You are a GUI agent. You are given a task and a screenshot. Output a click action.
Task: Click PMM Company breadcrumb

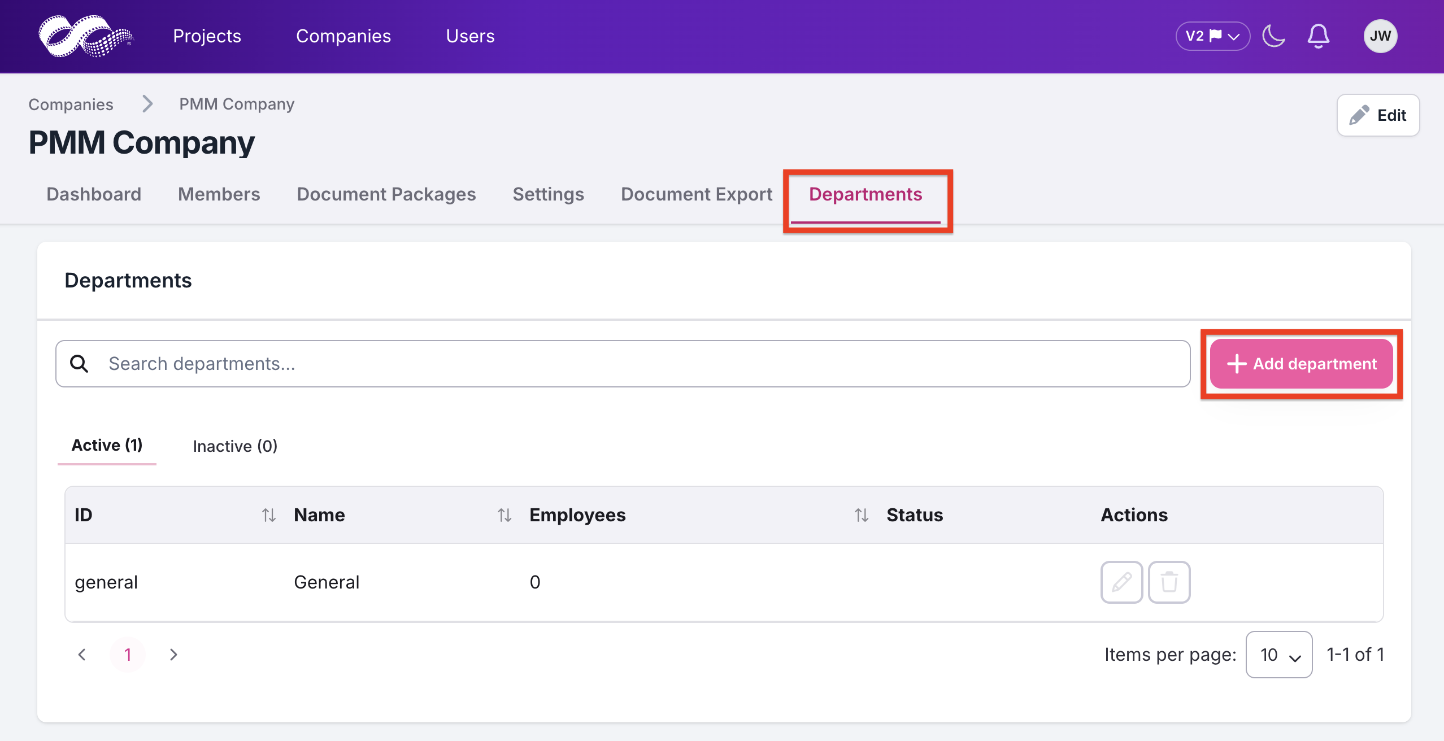[237, 104]
